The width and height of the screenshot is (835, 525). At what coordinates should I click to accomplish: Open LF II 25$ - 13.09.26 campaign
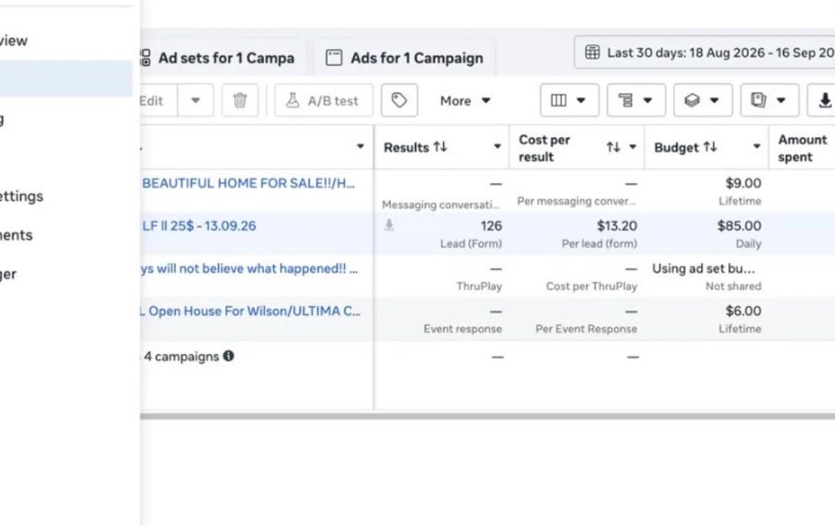point(199,226)
